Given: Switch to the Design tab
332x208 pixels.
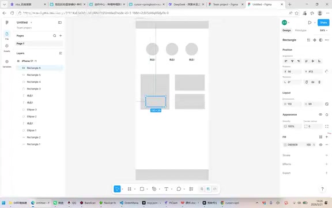Looking at the screenshot, I should pos(286,31).
